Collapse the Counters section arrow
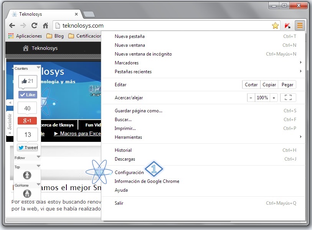312x230 pixels. [38, 68]
